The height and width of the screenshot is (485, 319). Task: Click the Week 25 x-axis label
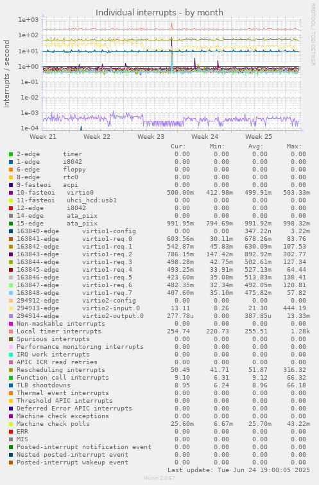pos(259,136)
